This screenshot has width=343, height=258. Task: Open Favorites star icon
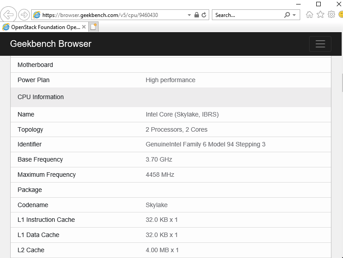coord(320,15)
